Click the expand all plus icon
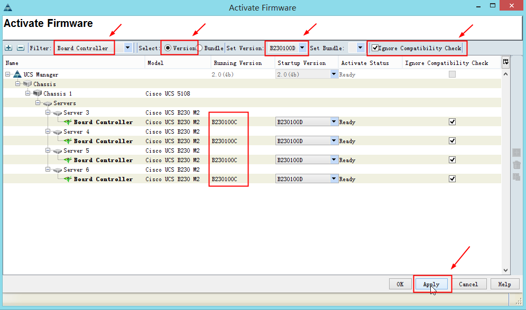526x310 pixels. [x=8, y=48]
